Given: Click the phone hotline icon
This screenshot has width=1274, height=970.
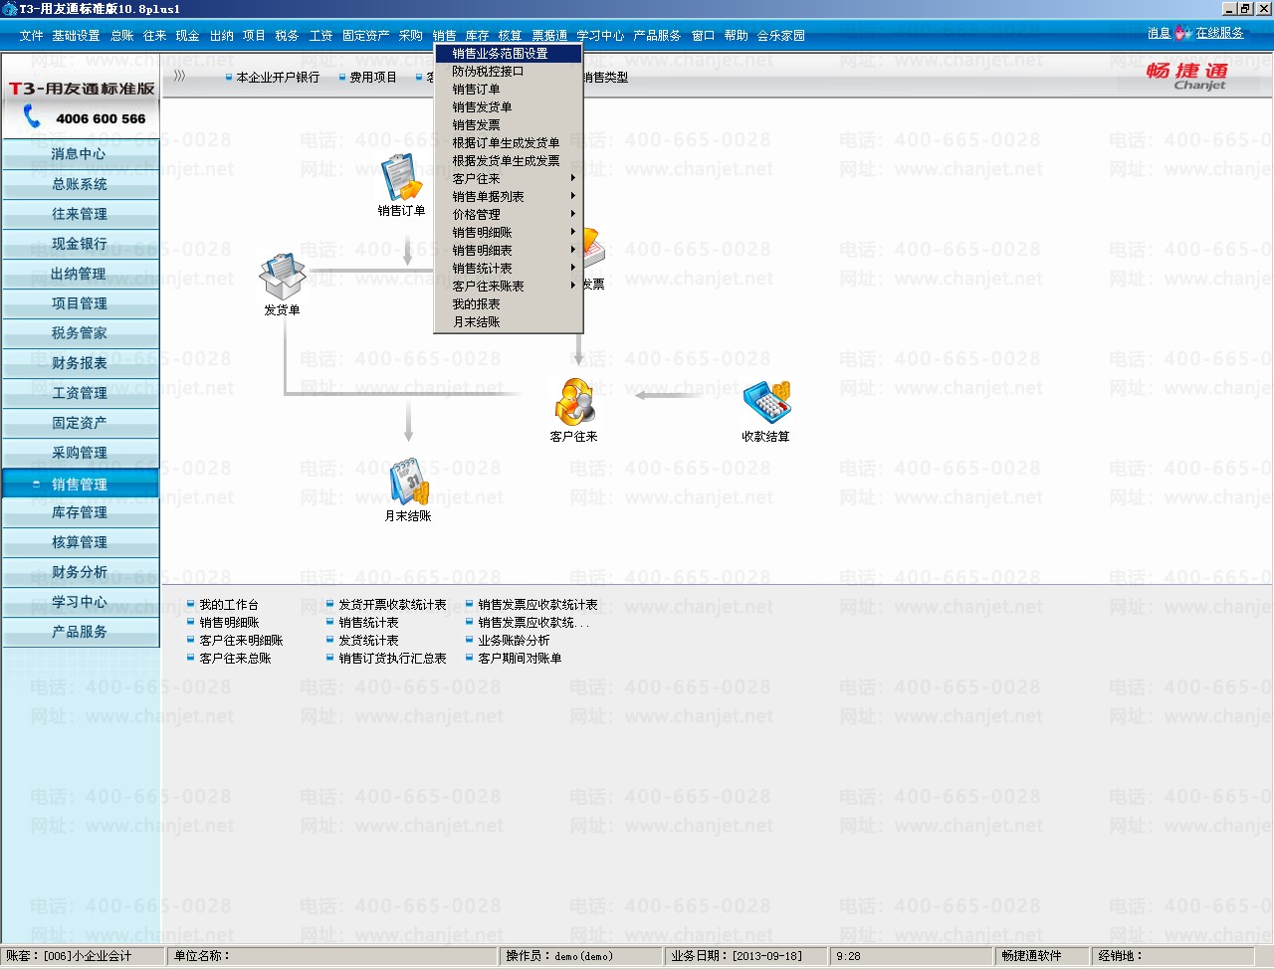Looking at the screenshot, I should coord(32,117).
